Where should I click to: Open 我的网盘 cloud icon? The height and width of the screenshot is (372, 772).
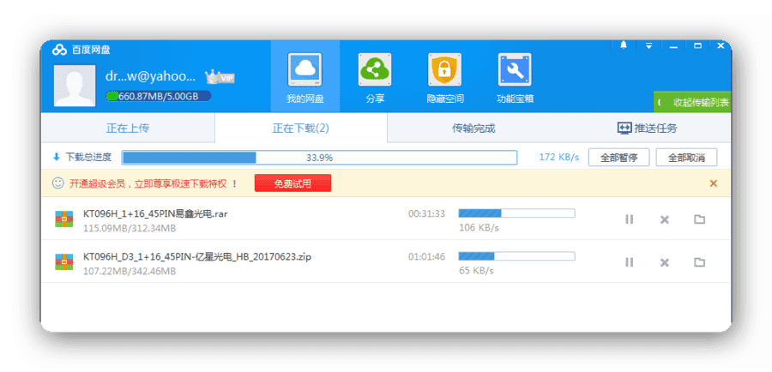point(305,70)
